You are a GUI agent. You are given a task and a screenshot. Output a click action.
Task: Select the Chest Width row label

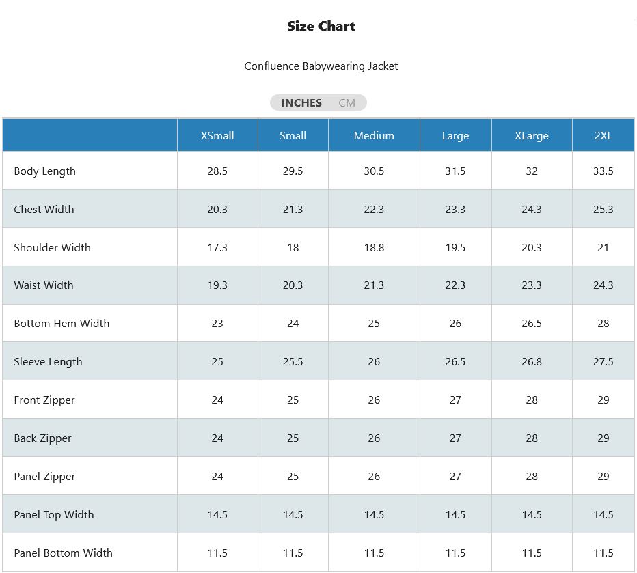coord(44,209)
